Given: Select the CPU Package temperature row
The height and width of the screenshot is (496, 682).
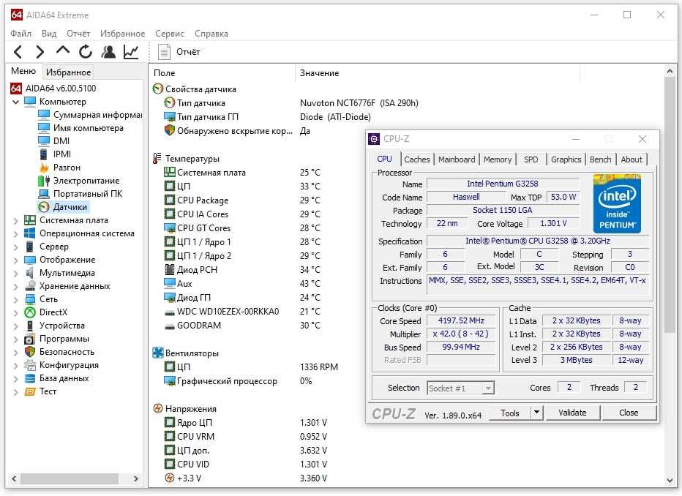Looking at the screenshot, I should click(241, 200).
